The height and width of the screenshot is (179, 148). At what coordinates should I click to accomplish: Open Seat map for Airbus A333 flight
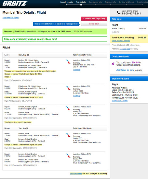tap(77, 96)
